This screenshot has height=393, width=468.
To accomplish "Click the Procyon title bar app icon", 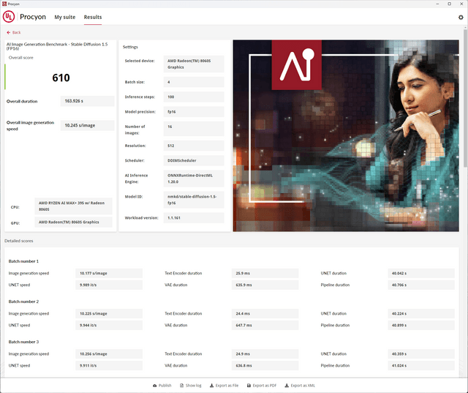I will point(4,4).
